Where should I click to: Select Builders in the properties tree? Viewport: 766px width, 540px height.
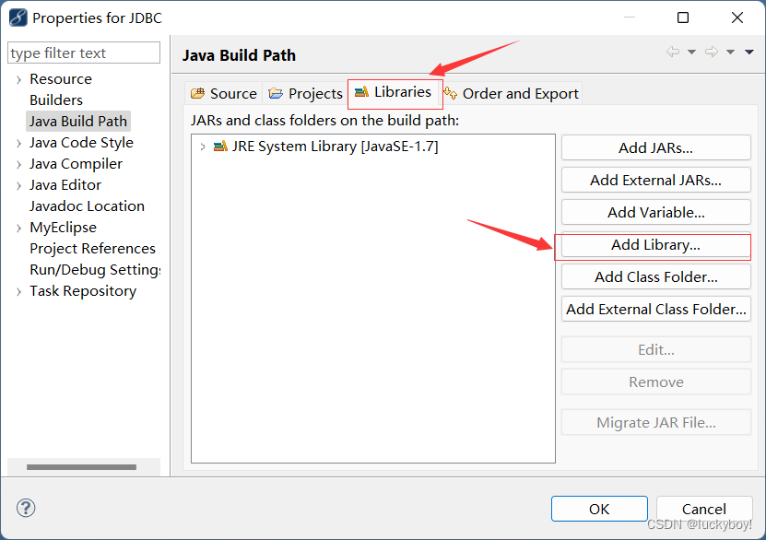[x=56, y=100]
